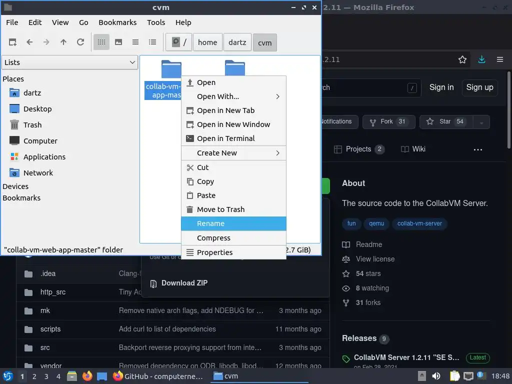Open the Edit menu
The height and width of the screenshot is (384, 512).
[35, 22]
